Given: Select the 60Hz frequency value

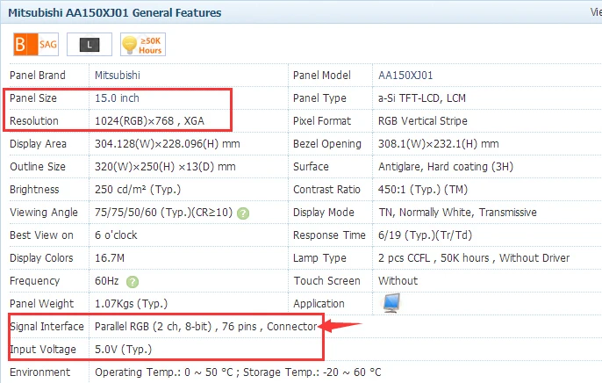Looking at the screenshot, I should [x=107, y=281].
